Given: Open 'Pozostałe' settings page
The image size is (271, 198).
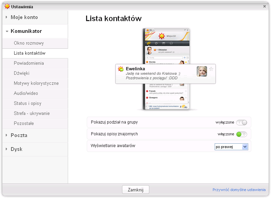Looking at the screenshot, I should [35, 124].
